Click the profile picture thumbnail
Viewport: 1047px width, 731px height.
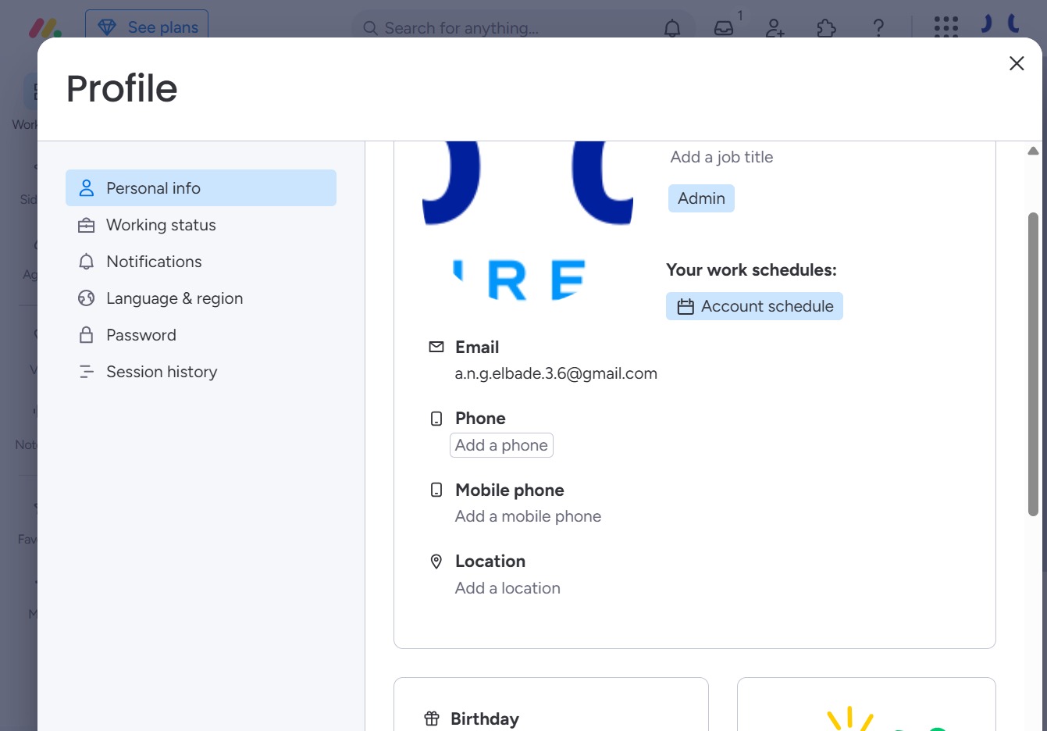[528, 223]
